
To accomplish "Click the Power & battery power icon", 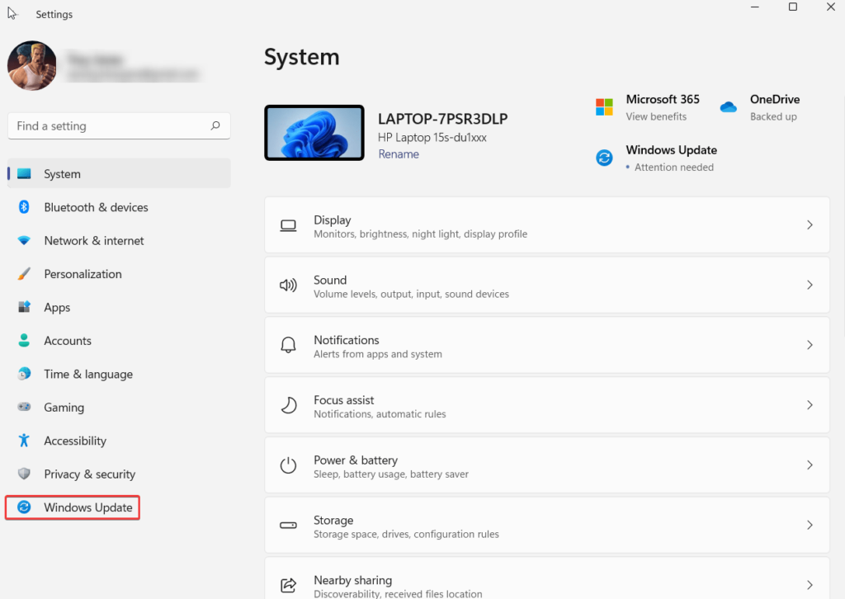I will tap(288, 465).
